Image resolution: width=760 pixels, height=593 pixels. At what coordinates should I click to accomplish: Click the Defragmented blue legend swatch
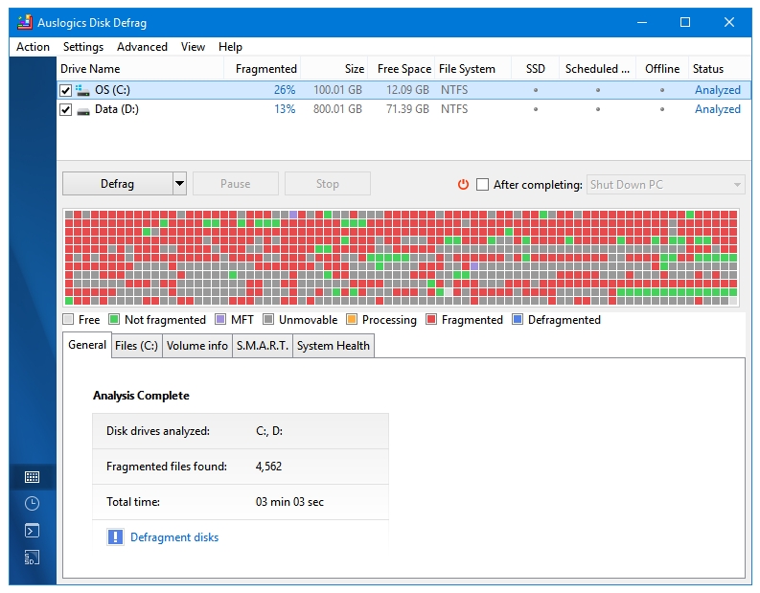tap(518, 319)
